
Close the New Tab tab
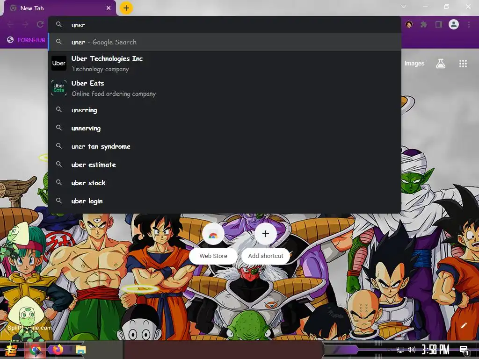coord(109,8)
